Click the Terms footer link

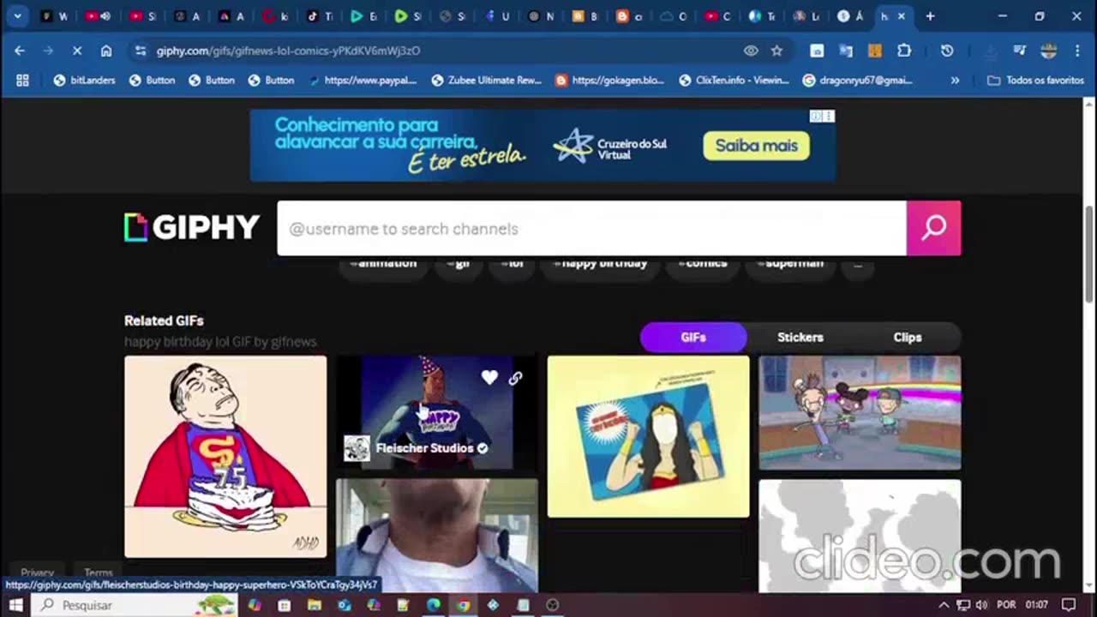click(98, 572)
